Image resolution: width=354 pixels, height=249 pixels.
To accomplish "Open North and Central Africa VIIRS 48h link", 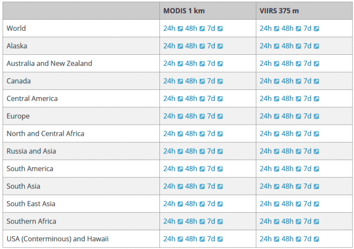I will [288, 133].
